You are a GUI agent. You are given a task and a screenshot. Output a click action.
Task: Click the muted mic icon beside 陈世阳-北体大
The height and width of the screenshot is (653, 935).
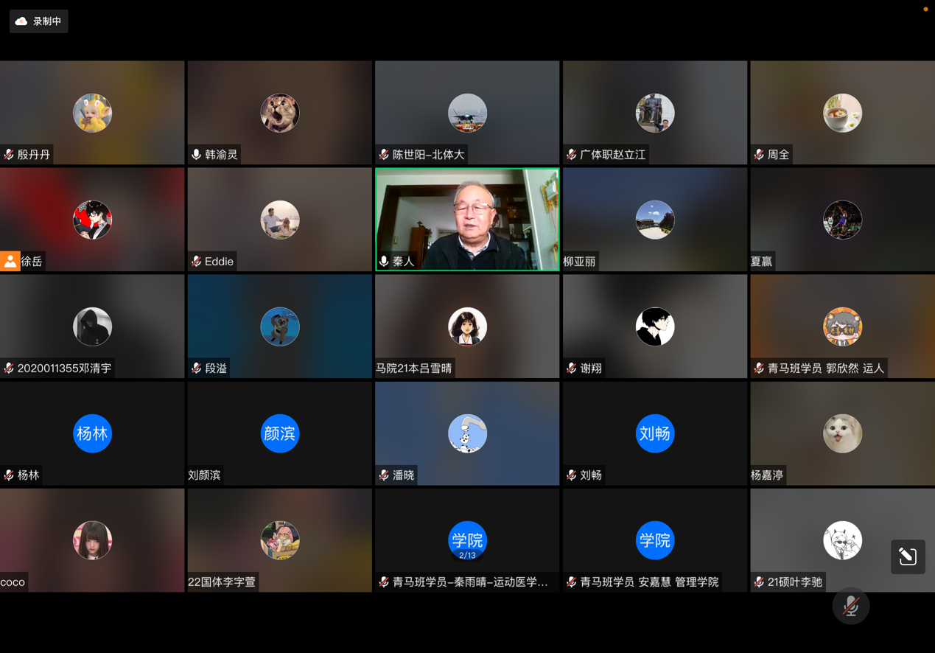tap(382, 155)
